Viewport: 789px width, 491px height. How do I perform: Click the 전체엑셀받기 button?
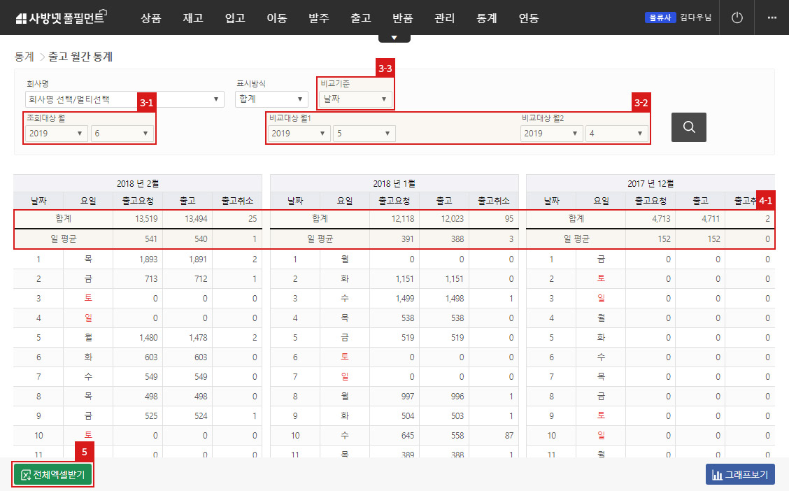click(52, 474)
